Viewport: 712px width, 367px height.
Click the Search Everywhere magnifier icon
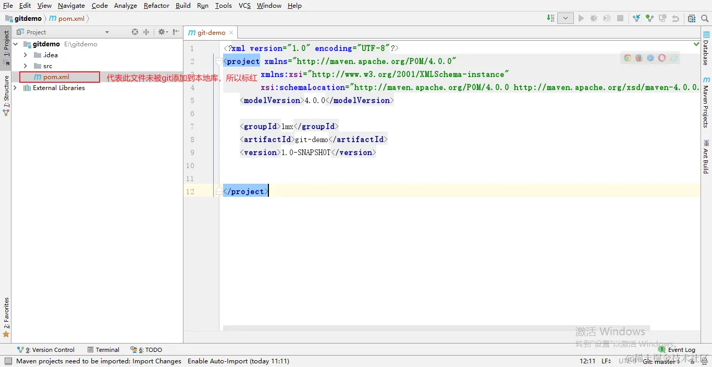pyautogui.click(x=705, y=18)
